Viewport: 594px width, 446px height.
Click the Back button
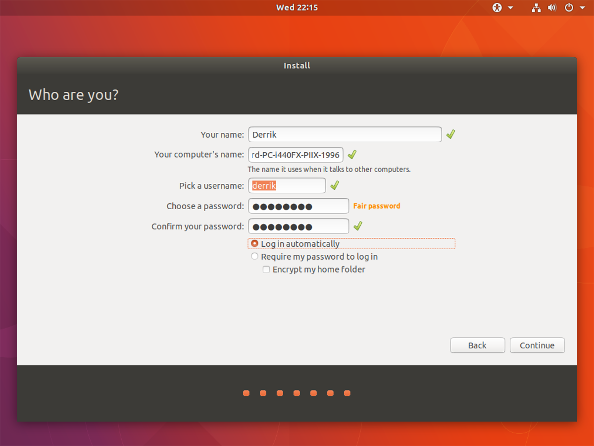point(478,345)
